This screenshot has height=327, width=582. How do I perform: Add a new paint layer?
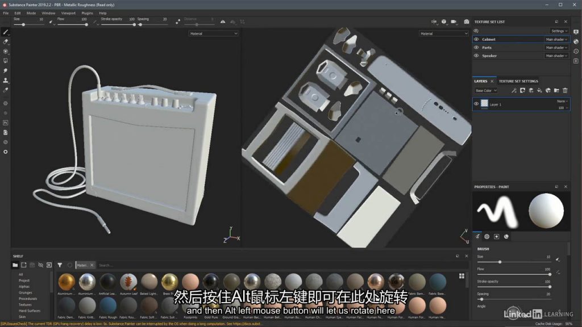pos(531,90)
